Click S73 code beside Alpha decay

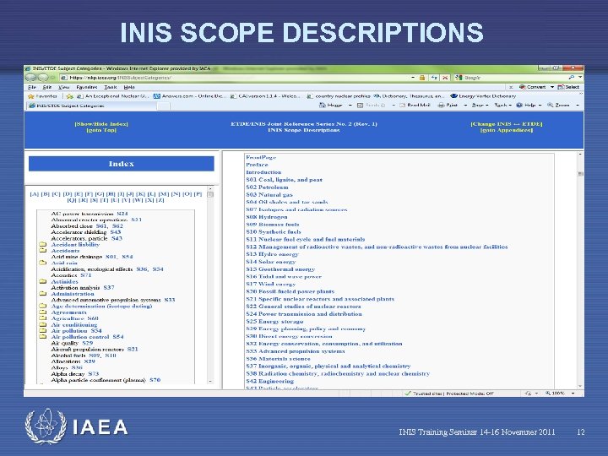click(x=93, y=374)
